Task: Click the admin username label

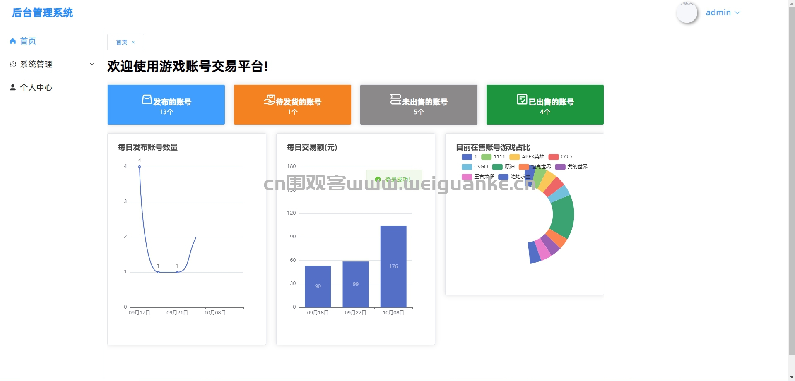Action: 718,12
